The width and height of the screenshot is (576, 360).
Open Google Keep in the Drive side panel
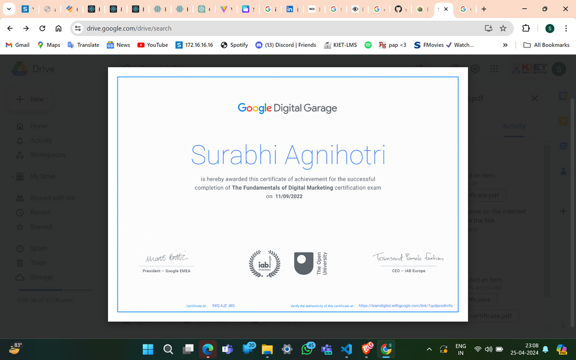point(563,121)
